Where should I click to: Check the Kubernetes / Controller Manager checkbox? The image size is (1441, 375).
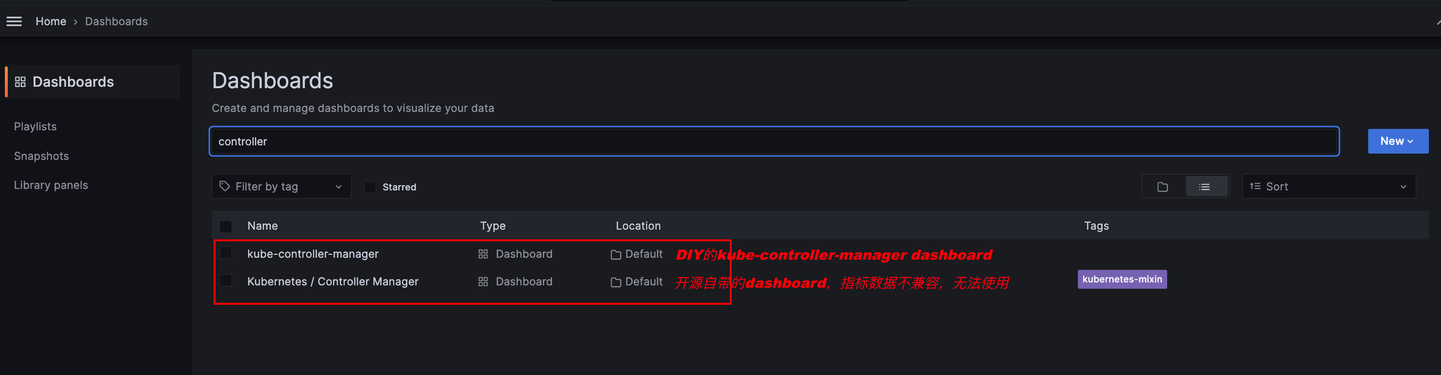click(x=225, y=280)
